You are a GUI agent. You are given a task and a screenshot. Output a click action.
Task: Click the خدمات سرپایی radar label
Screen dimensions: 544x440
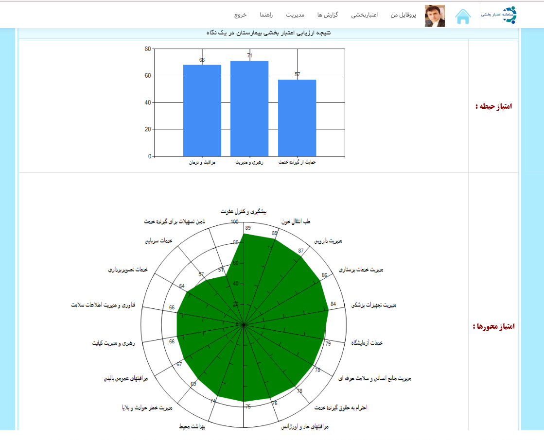point(158,241)
